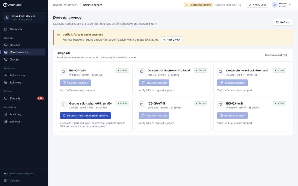Click 'Verify MFA to request sessions' banner title
This screenshot has height=186, width=298.
coord(83,35)
